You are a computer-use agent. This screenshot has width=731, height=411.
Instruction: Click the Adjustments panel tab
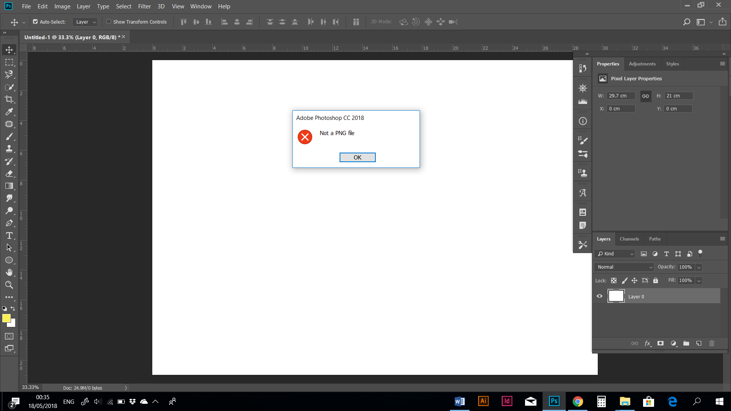(x=642, y=64)
